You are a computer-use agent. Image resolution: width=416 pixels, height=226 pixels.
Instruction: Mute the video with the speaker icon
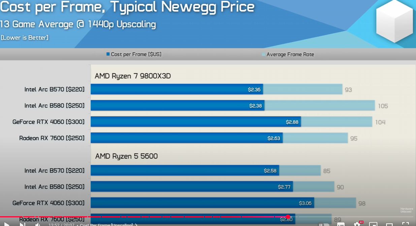pos(38,224)
